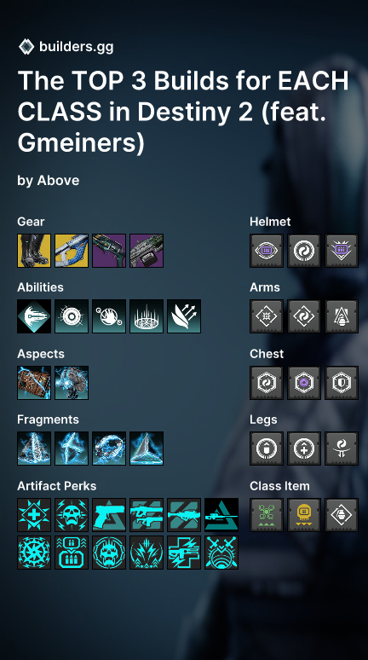Click the skull artifact perk in the top row
This screenshot has height=660, width=368.
(x=72, y=515)
